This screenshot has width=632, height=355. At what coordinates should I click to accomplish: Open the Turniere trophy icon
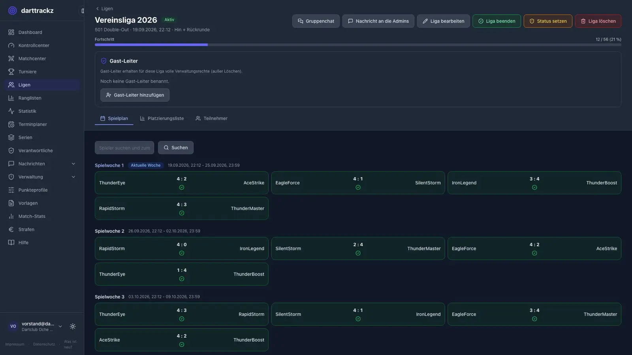pos(11,72)
